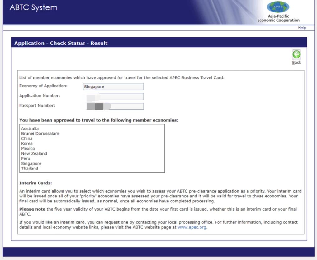
Task: Click the green Back arrow icon
Action: [296, 54]
